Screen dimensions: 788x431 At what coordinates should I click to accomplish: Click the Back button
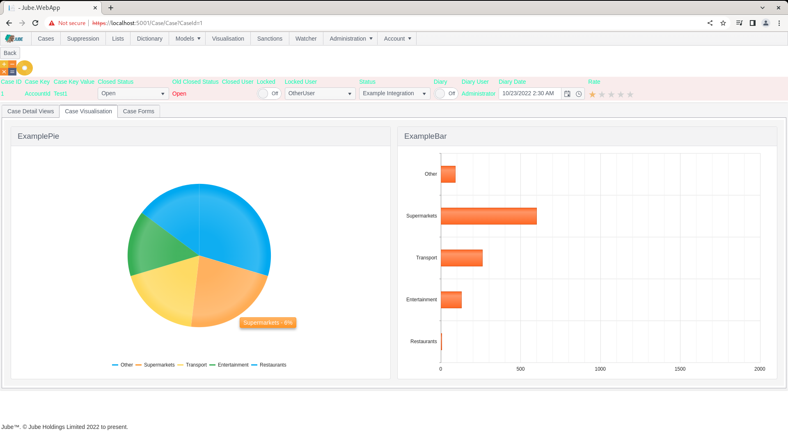click(10, 53)
